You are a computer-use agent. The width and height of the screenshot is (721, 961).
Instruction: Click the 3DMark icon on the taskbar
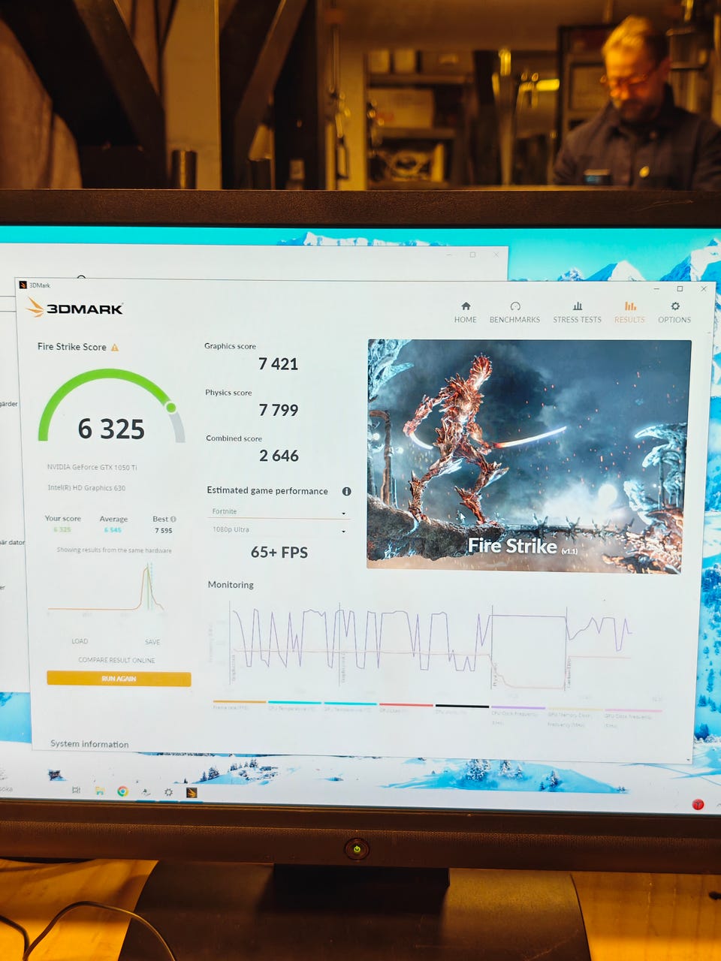coord(192,793)
